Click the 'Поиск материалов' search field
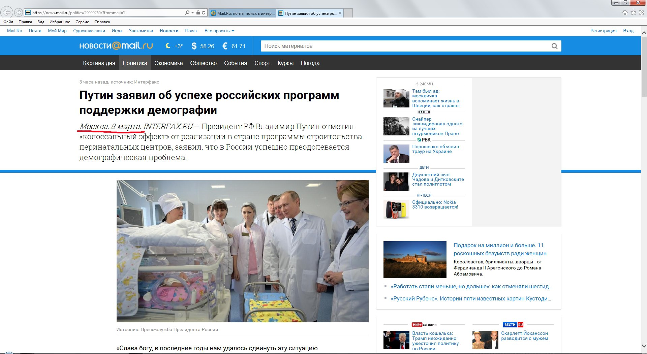 (404, 46)
